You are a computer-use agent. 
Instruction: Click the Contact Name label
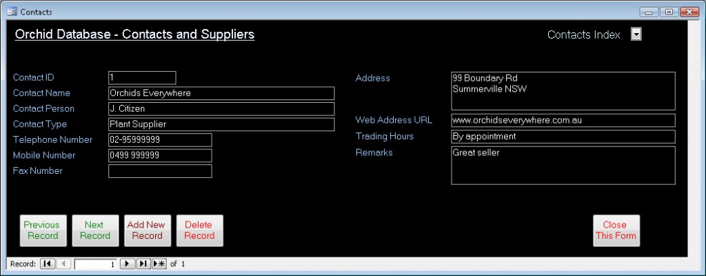point(41,93)
